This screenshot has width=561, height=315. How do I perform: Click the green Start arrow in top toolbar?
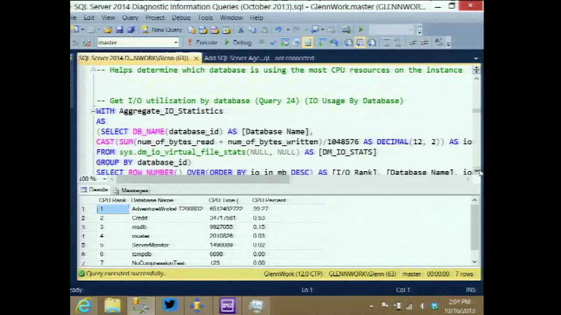click(361, 29)
